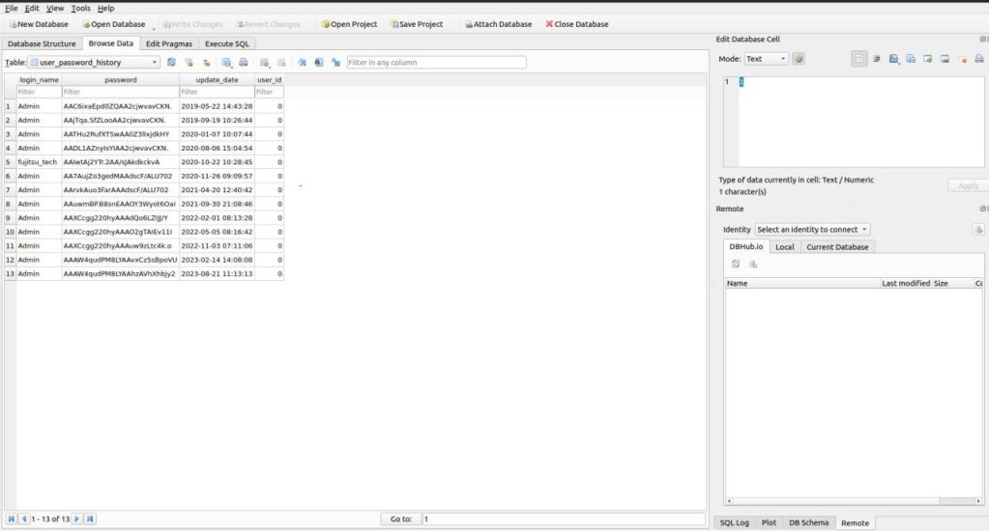Screen dimensions: 989x531
Task: Switch to the Database Structure tab
Action: 42,43
